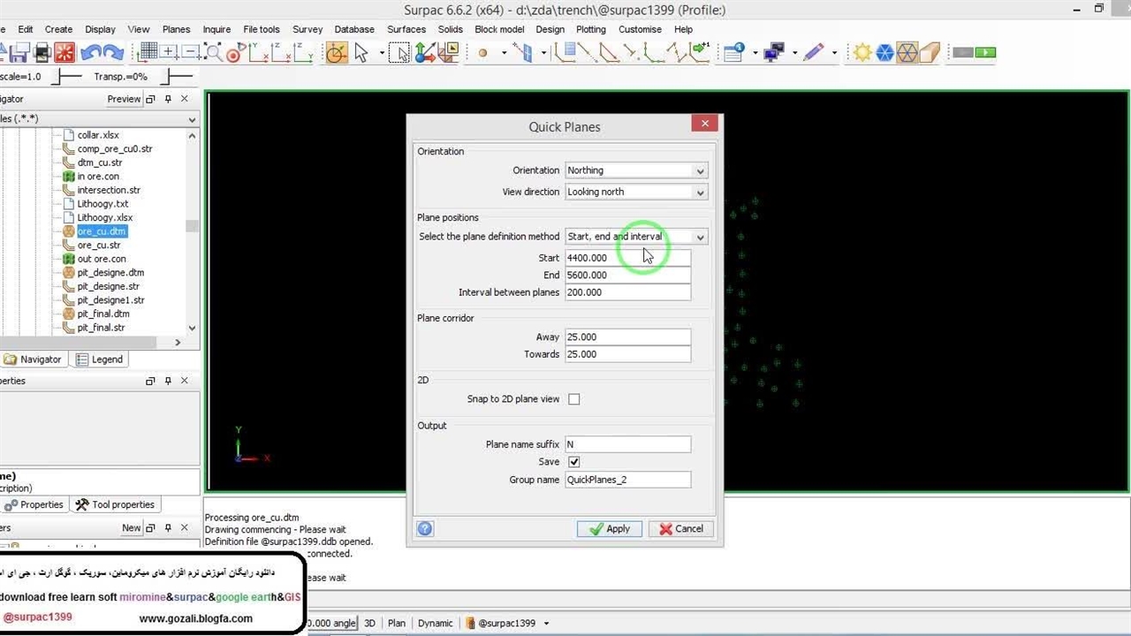
Task: Click the pencil edit icon
Action: pos(814,53)
